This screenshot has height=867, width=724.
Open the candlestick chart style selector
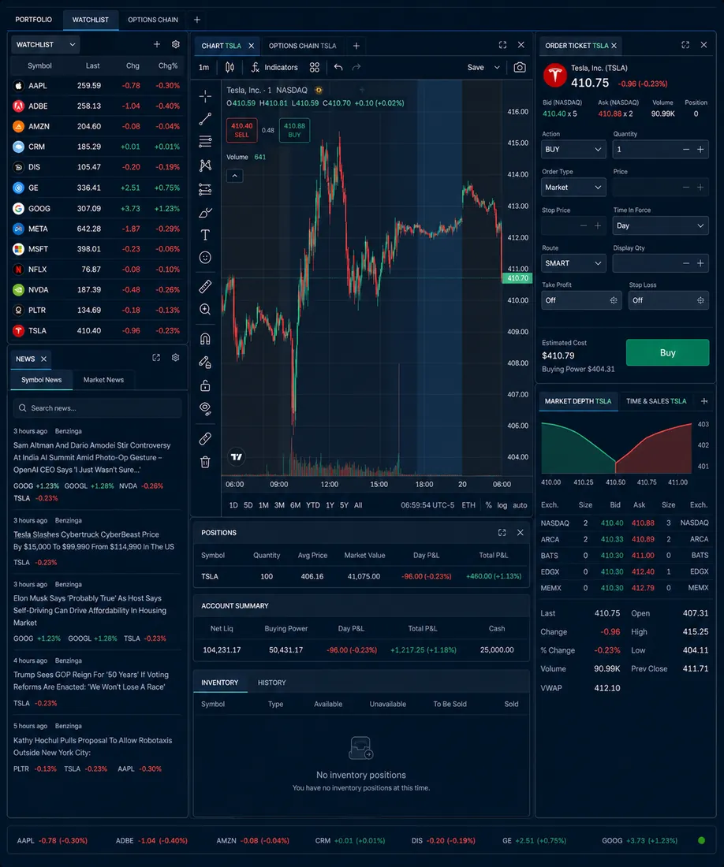coord(230,68)
